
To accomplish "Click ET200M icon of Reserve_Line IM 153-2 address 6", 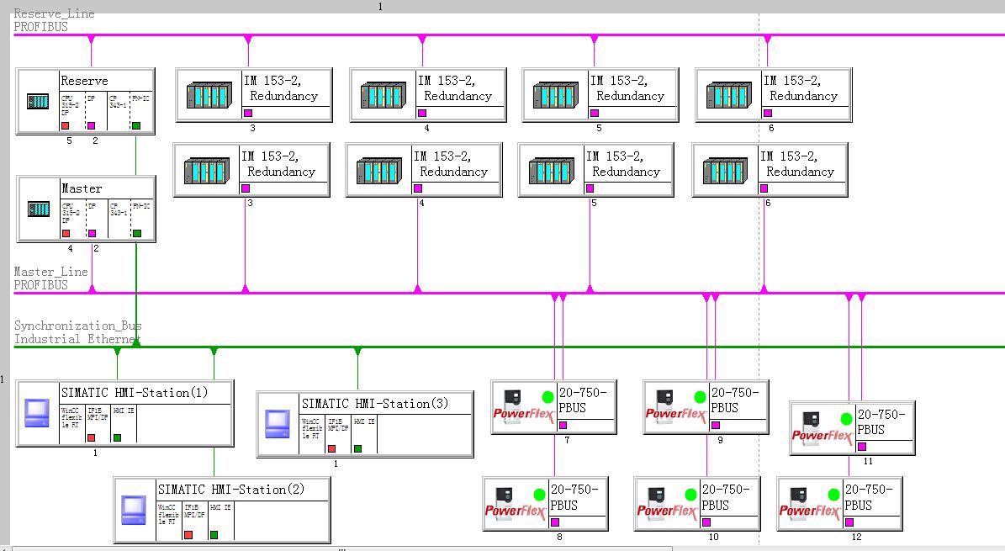I will [729, 95].
